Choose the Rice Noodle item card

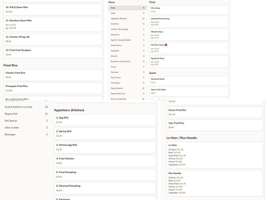[x=214, y=183]
